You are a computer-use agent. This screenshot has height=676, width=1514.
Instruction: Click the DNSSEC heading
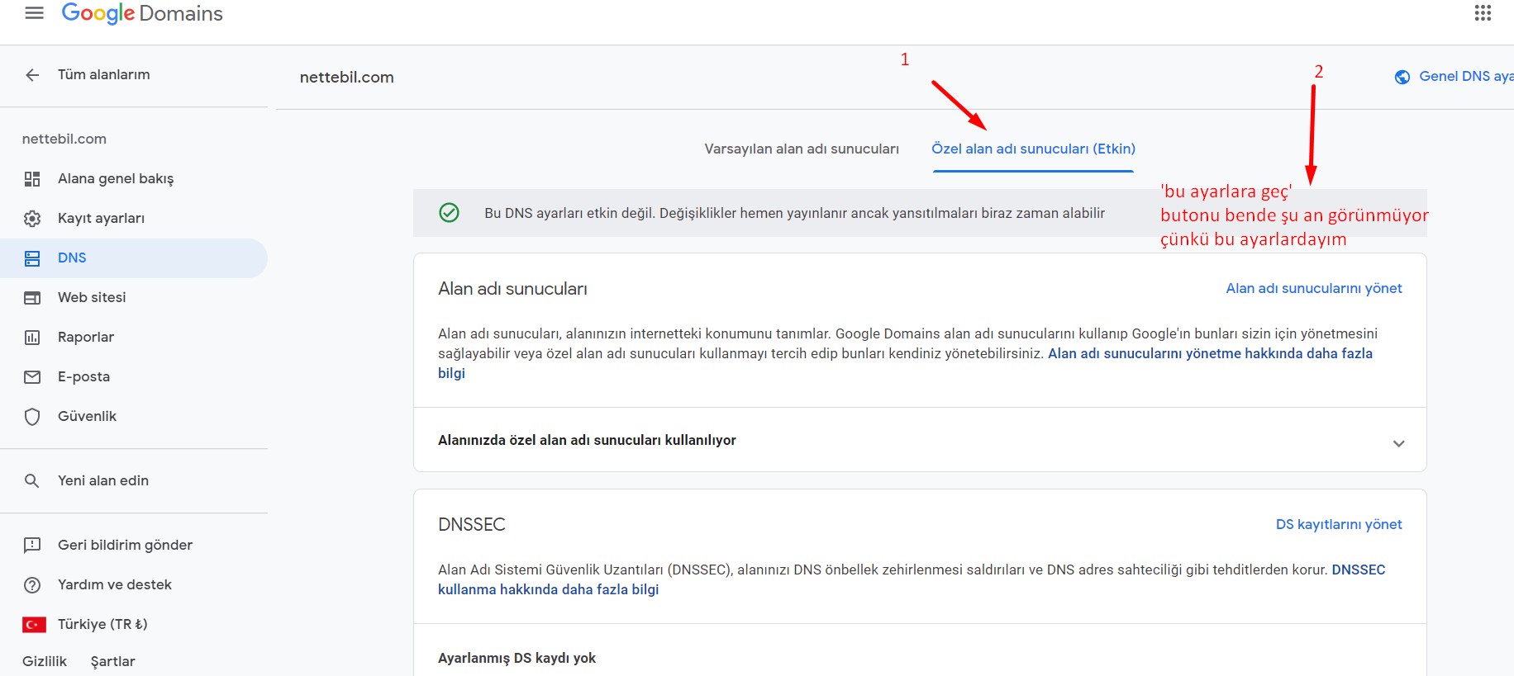[472, 524]
